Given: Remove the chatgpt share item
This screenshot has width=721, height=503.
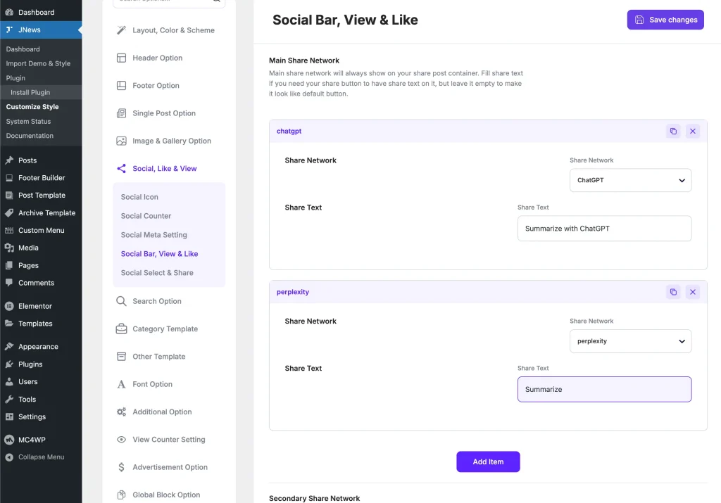Looking at the screenshot, I should pyautogui.click(x=693, y=132).
